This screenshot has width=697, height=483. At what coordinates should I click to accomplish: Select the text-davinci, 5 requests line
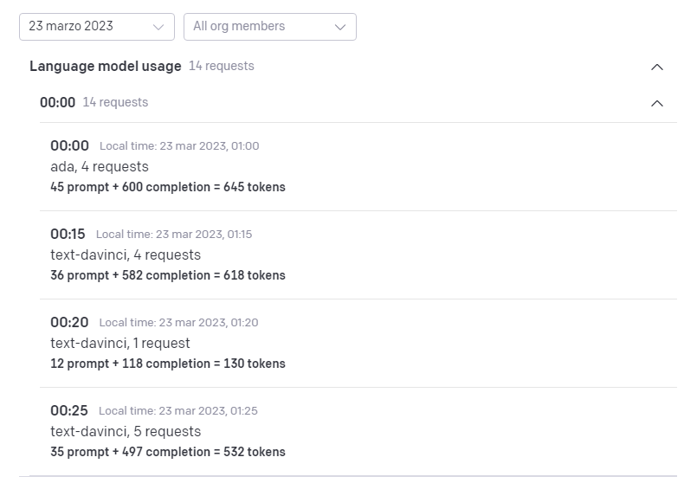126,431
